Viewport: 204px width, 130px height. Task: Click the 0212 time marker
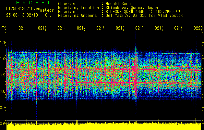[x=42, y=28]
